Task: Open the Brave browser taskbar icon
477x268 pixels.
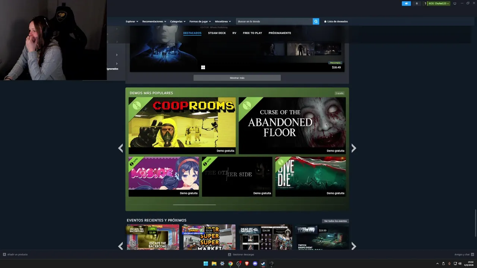Action: pos(247,264)
